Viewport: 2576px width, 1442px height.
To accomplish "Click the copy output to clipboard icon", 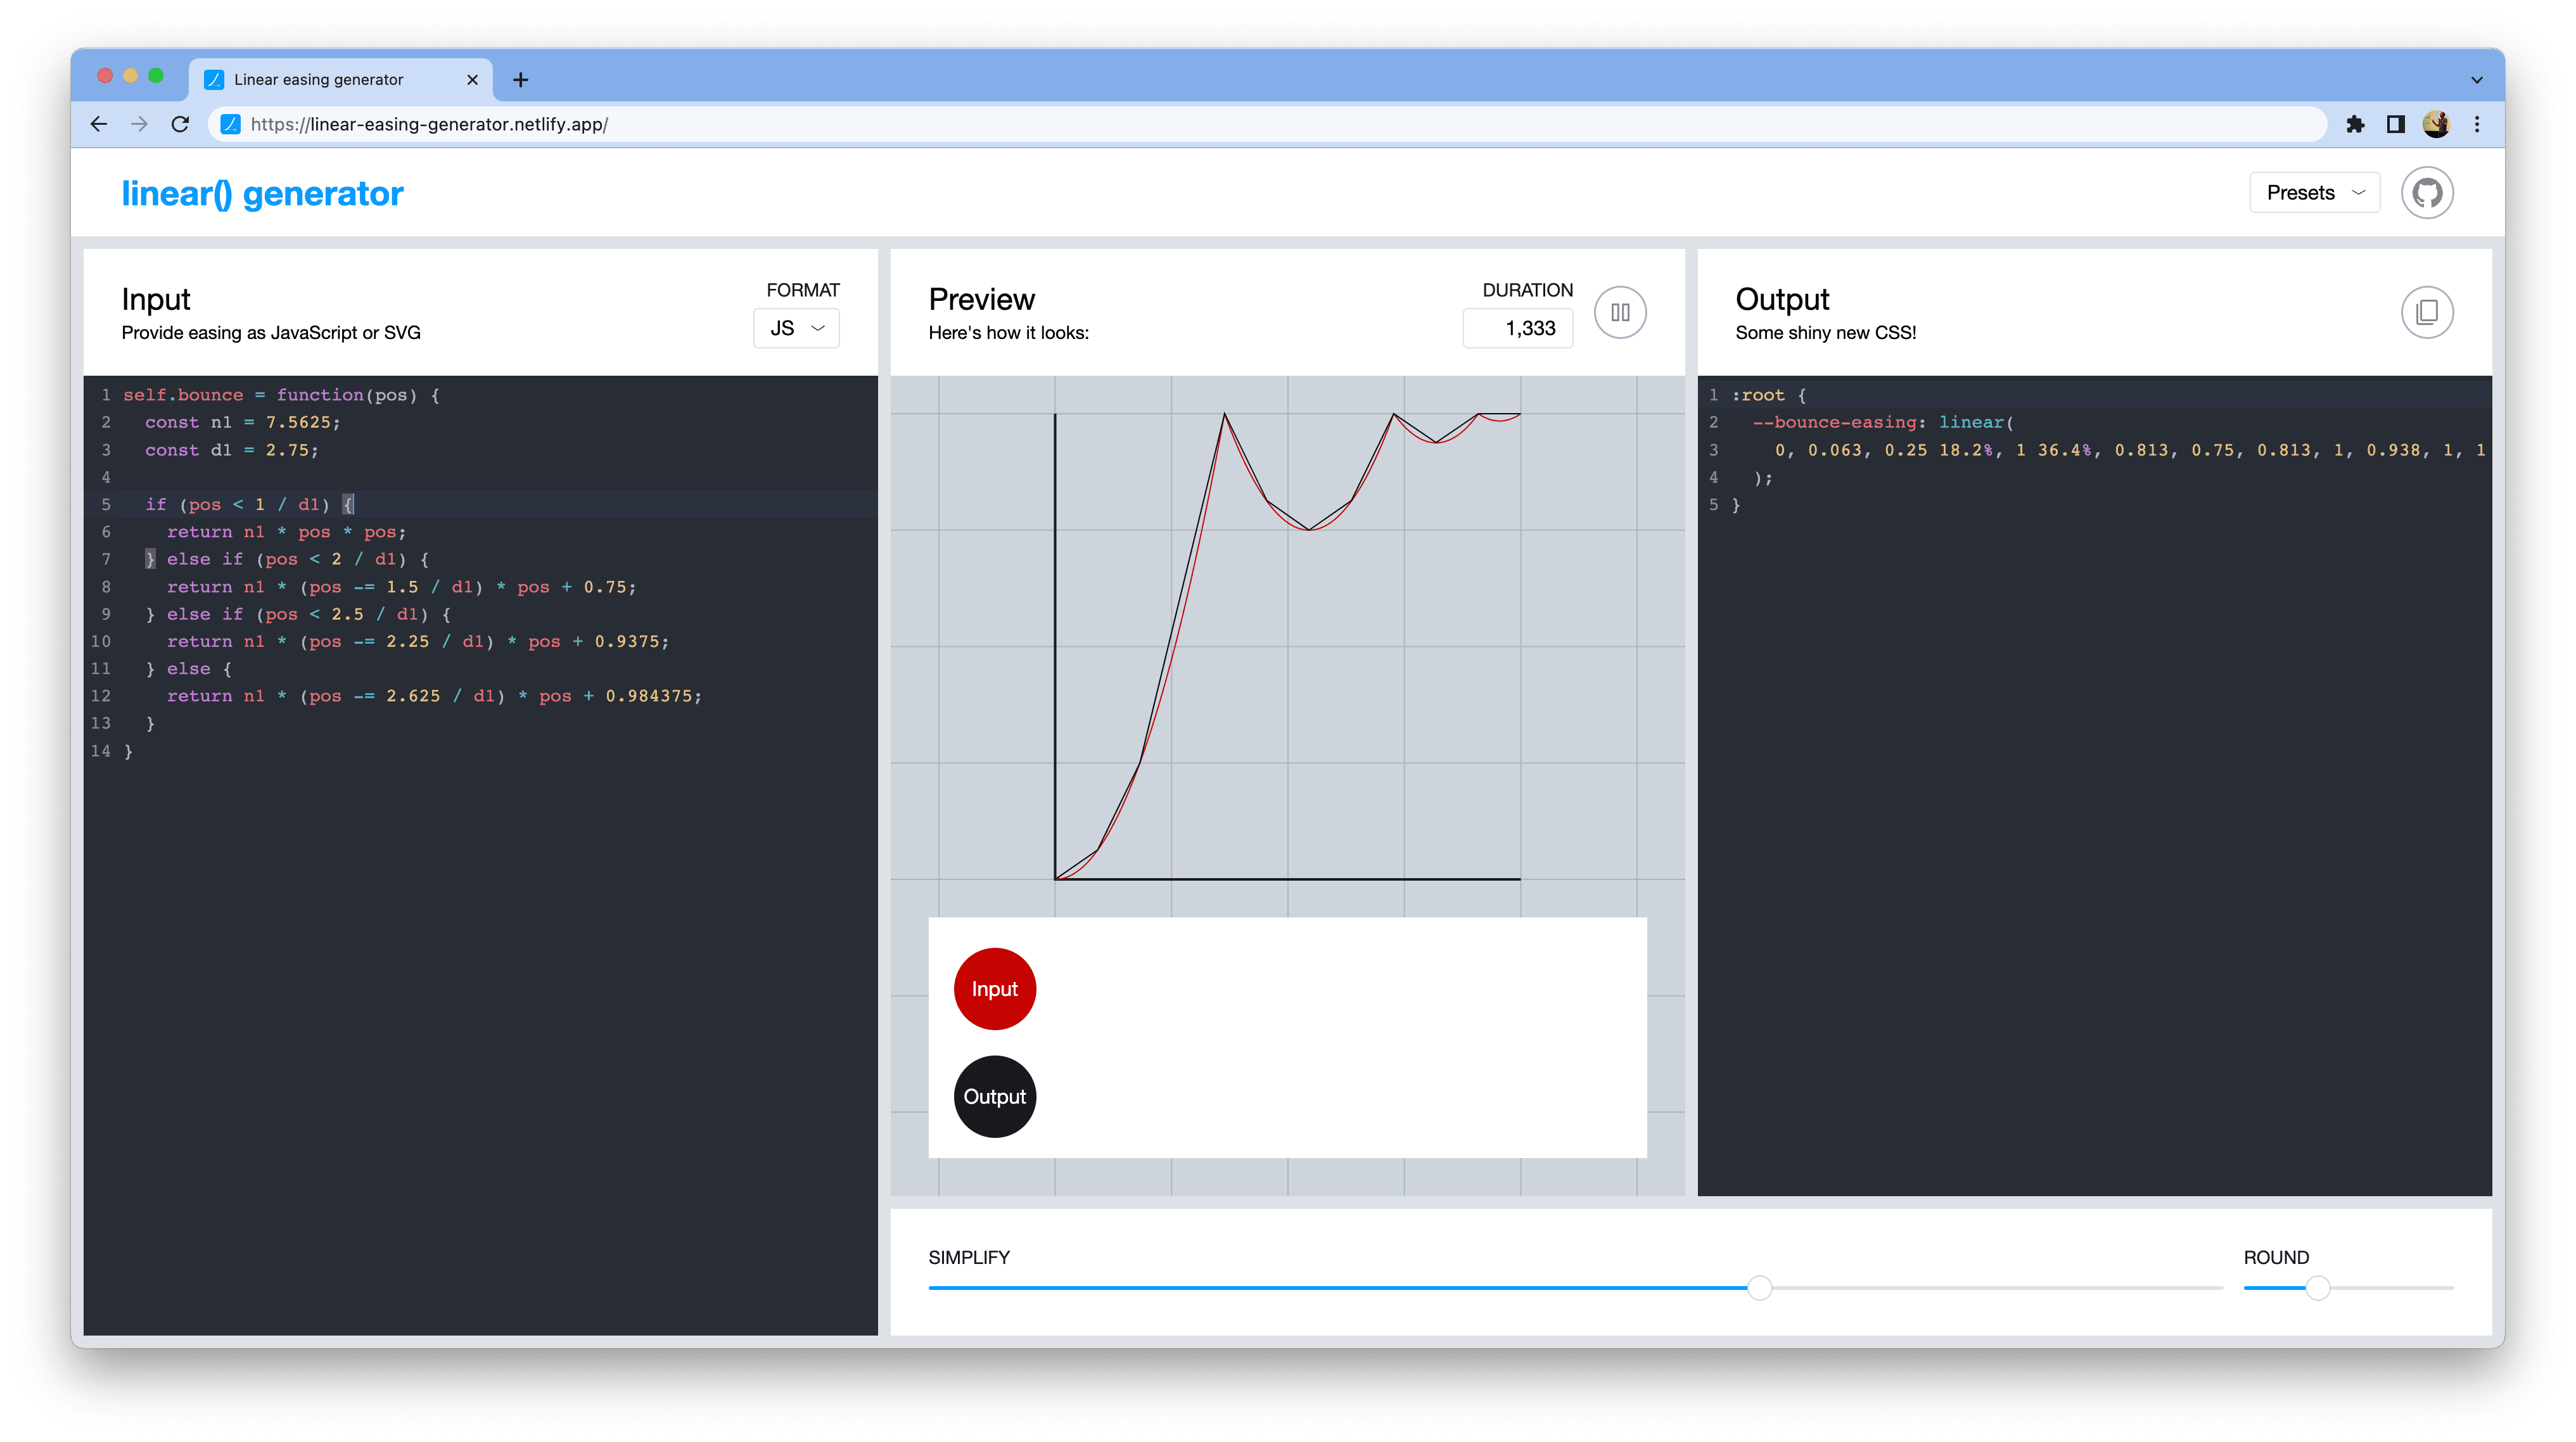I will coord(2426,312).
